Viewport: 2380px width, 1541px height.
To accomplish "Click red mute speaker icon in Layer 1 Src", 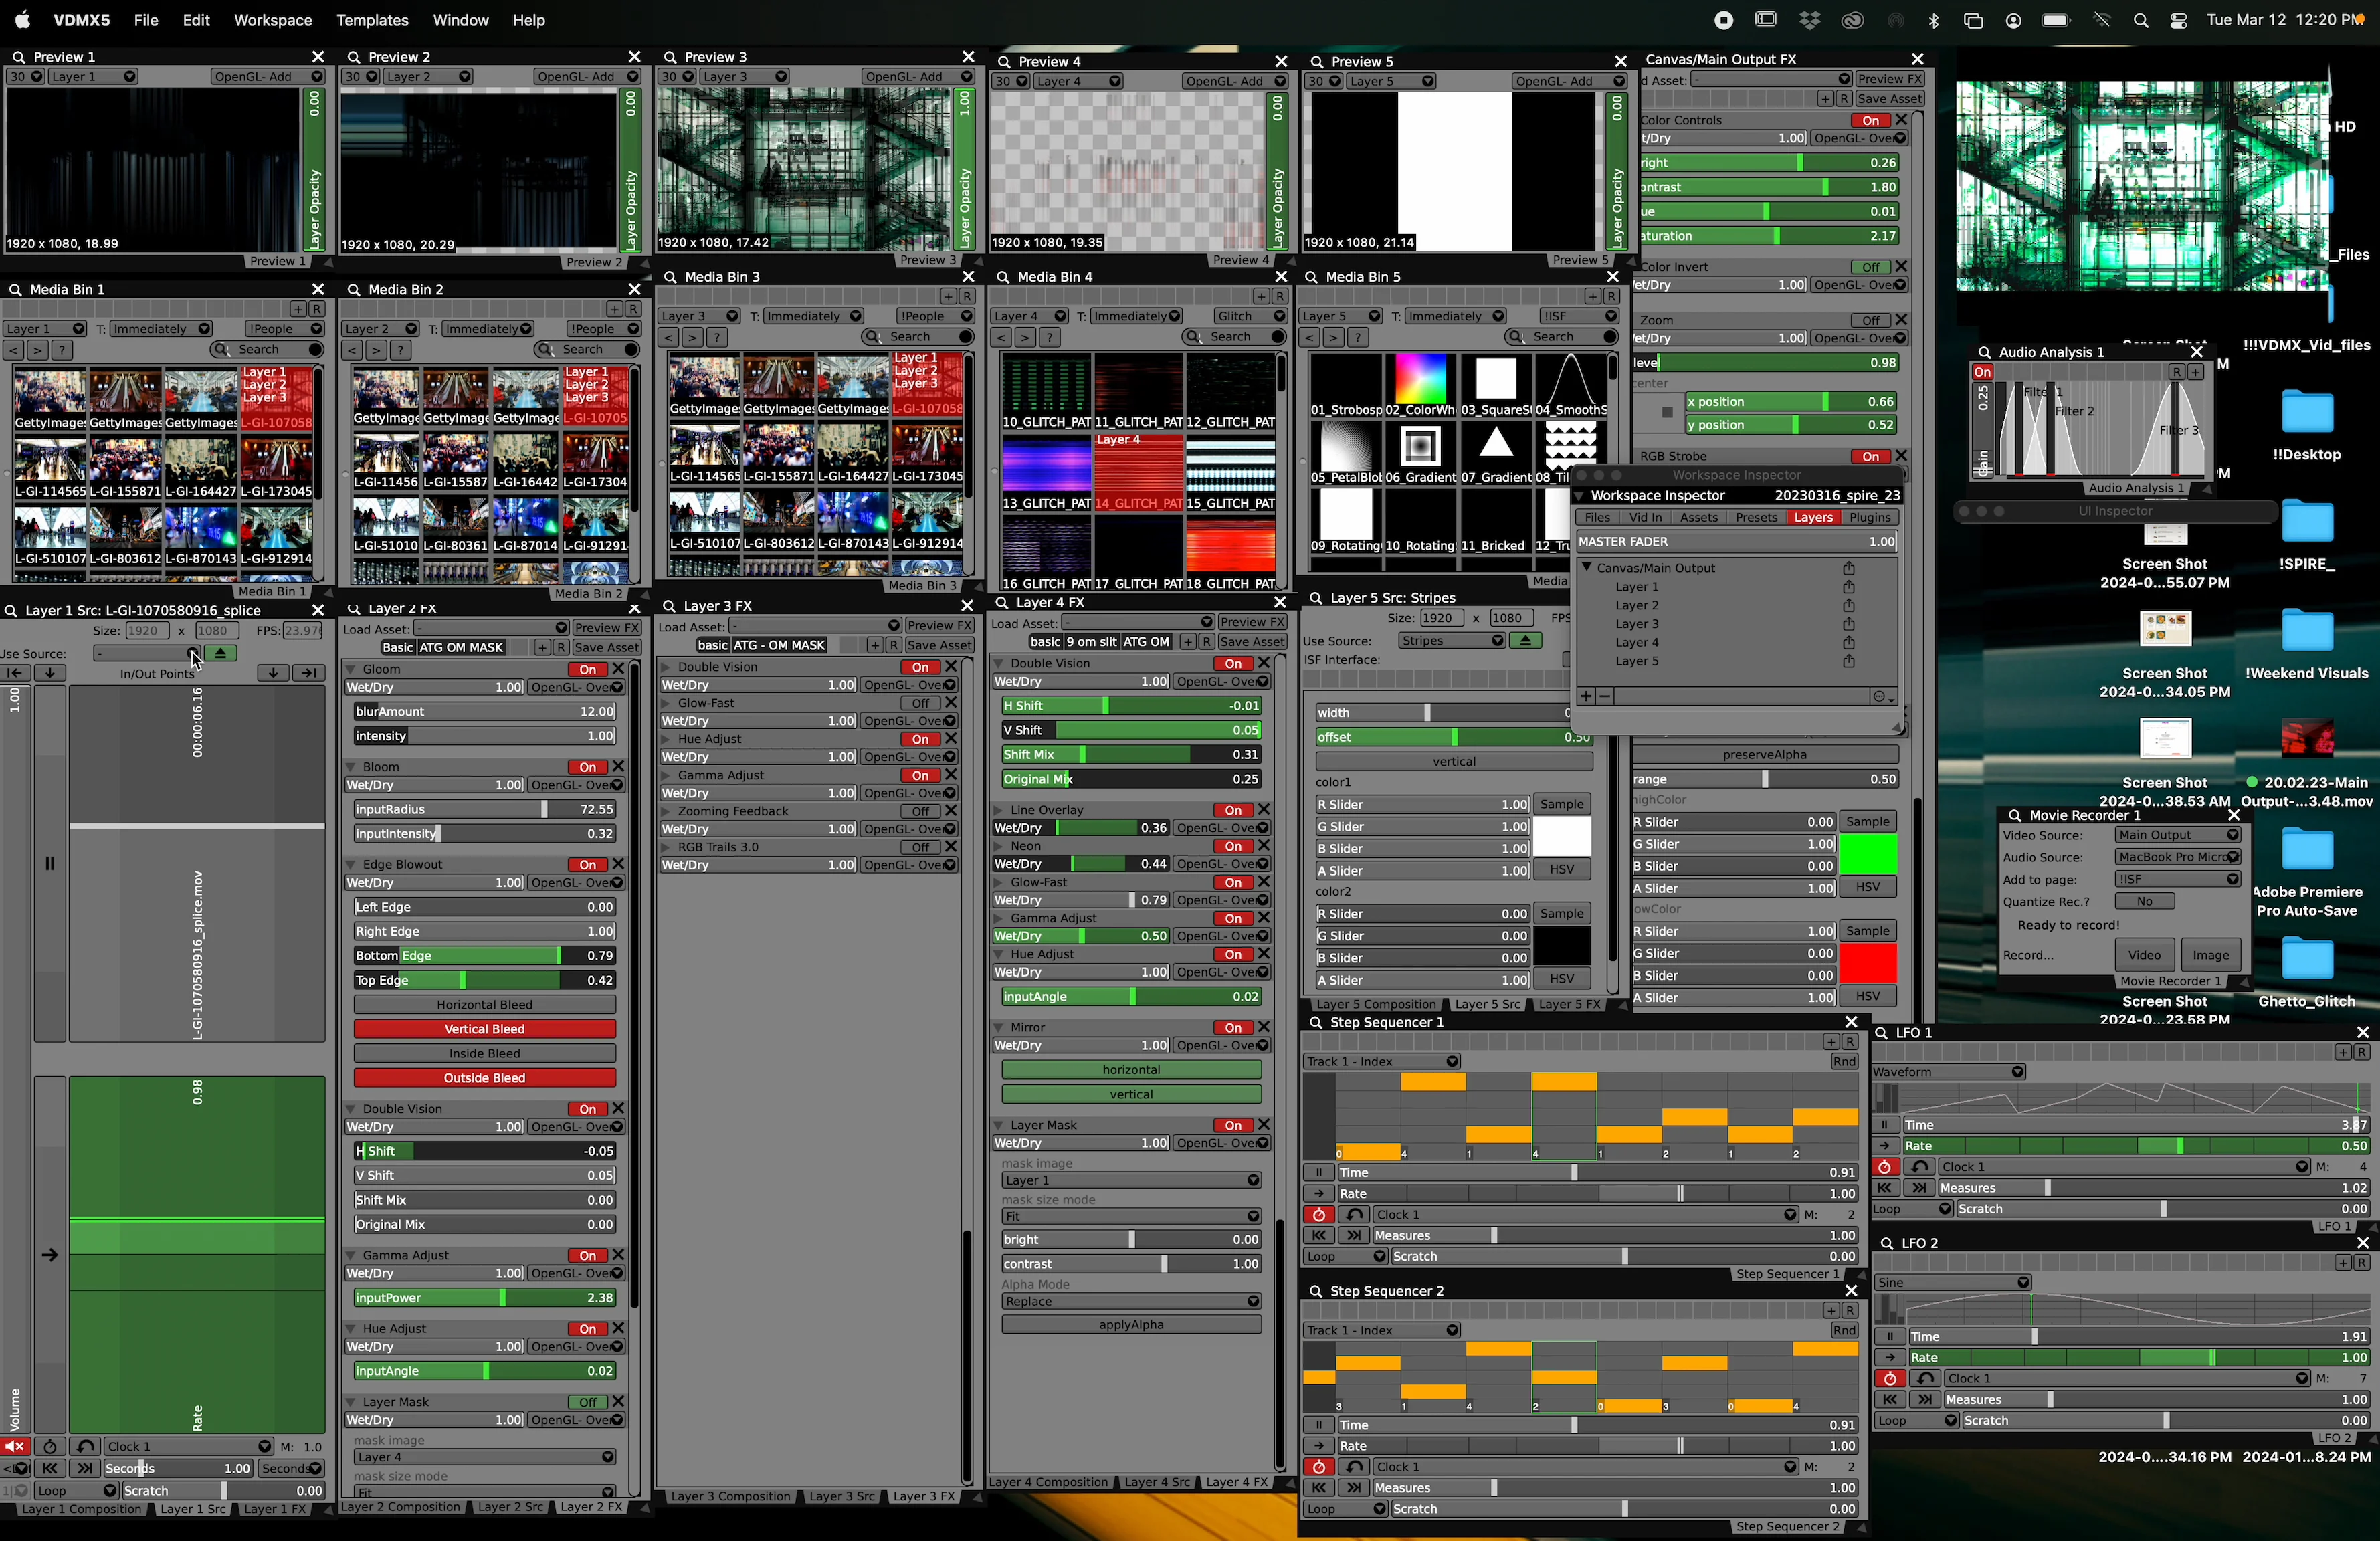I will (x=15, y=1446).
